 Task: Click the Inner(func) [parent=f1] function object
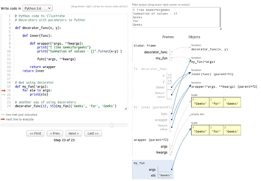[x=212, y=74]
